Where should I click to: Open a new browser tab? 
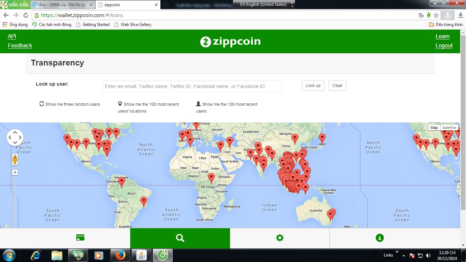[166, 5]
